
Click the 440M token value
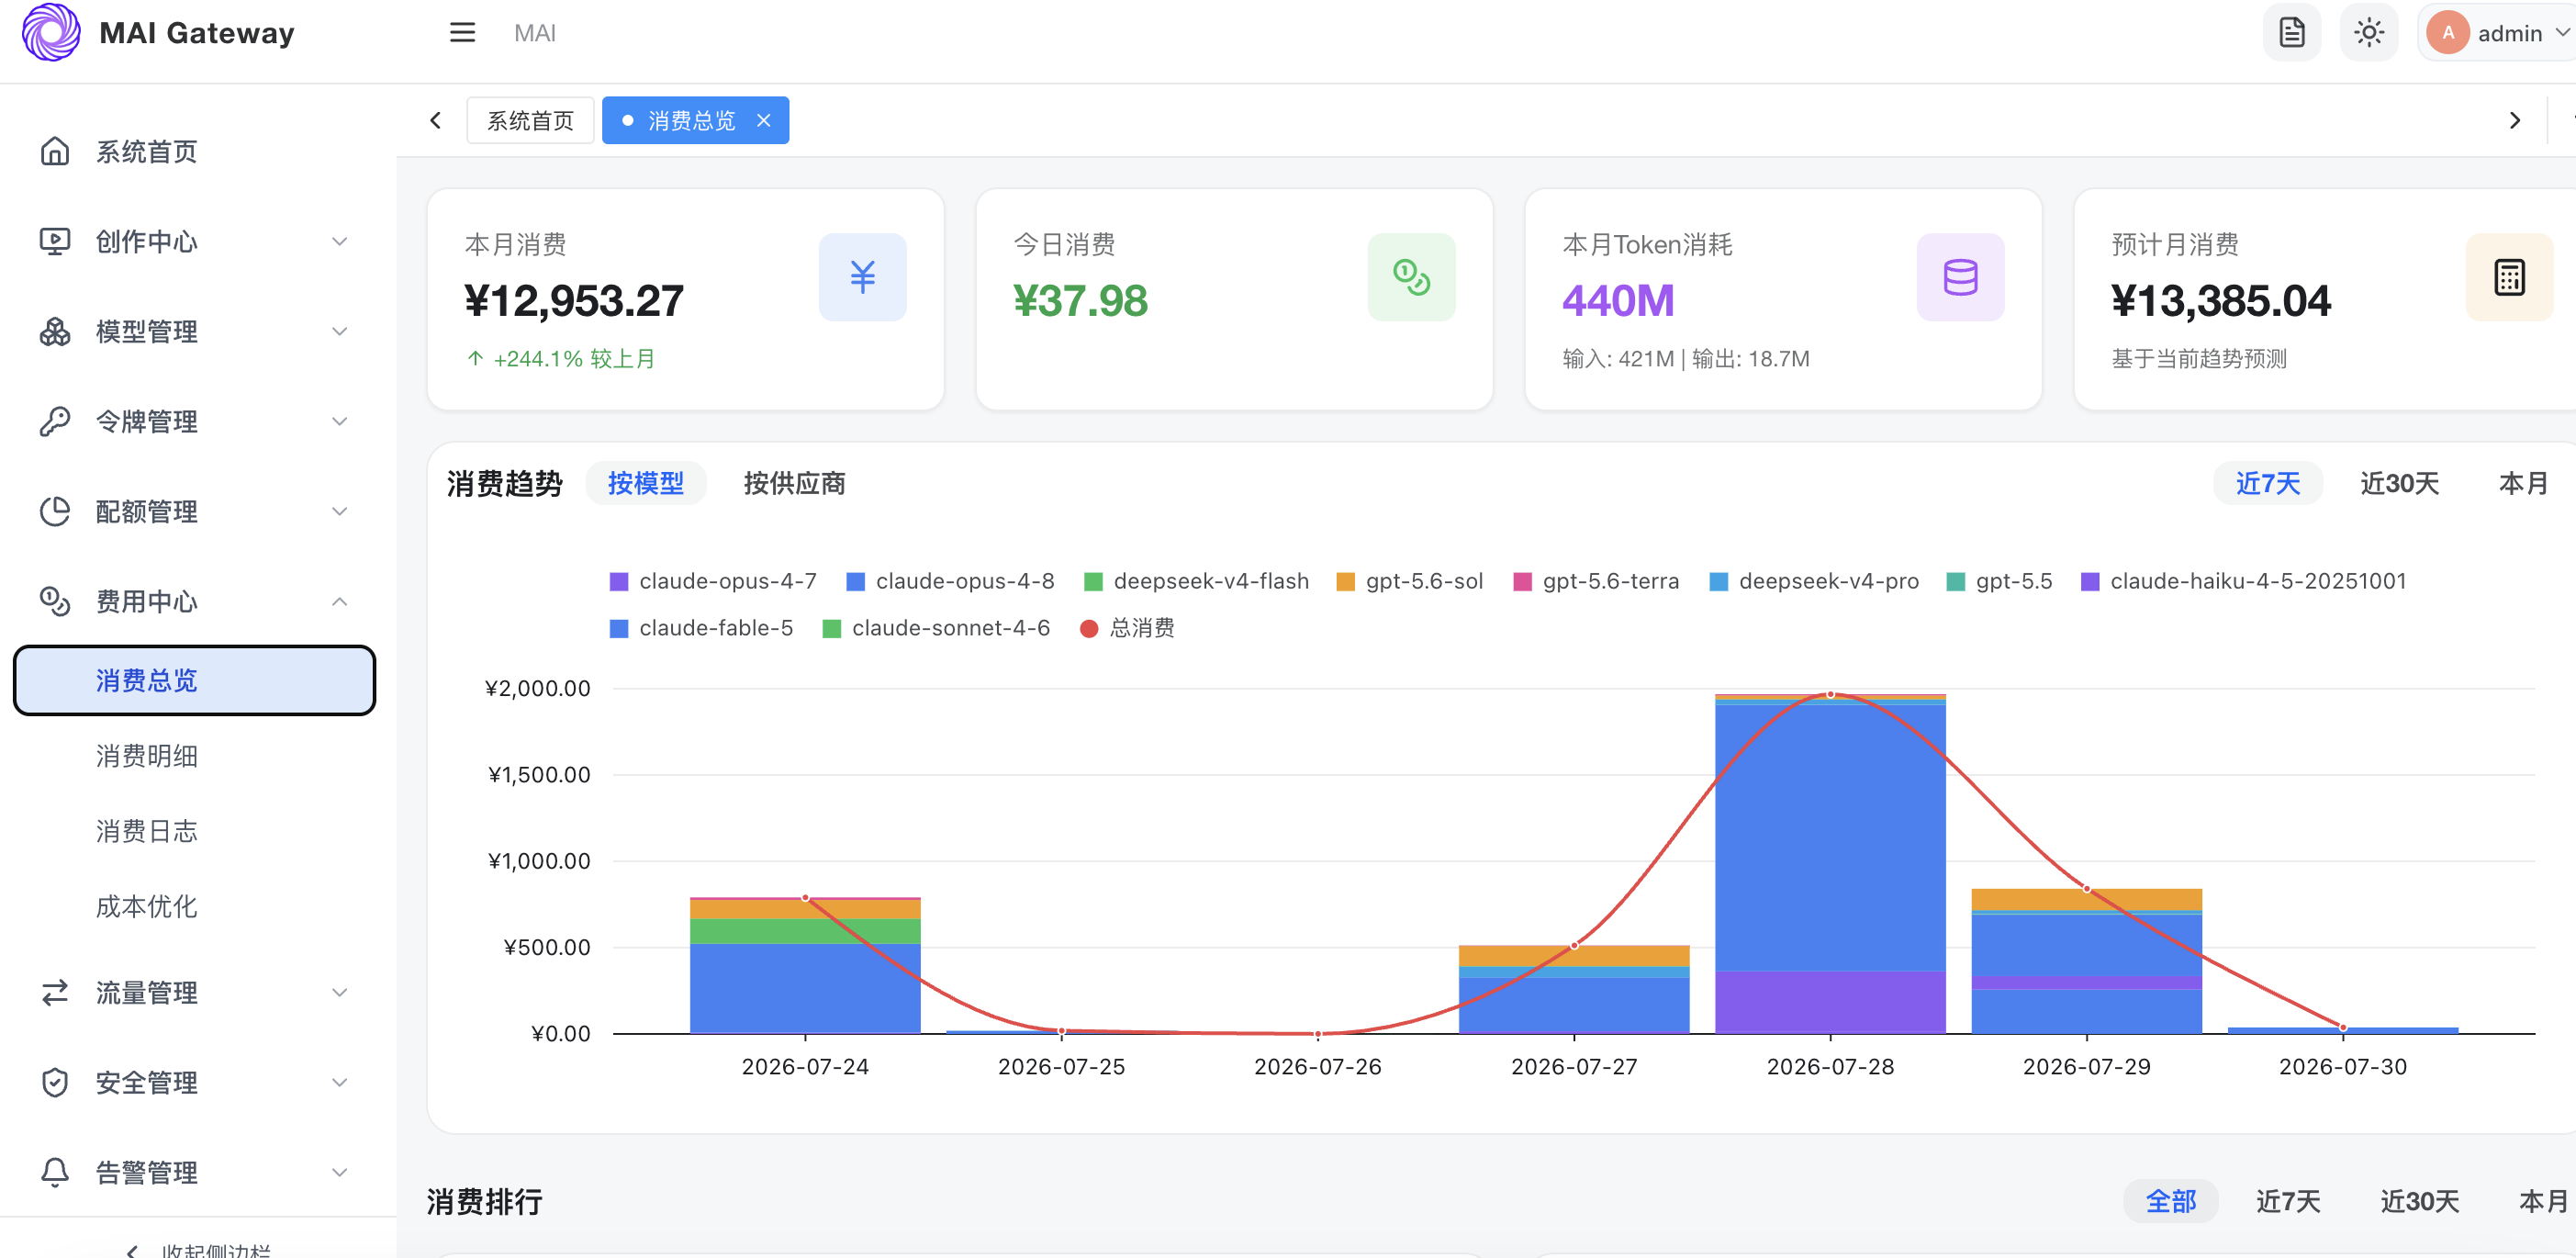(1618, 300)
